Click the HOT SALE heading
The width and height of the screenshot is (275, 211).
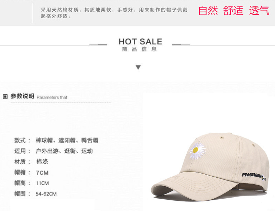point(140,42)
